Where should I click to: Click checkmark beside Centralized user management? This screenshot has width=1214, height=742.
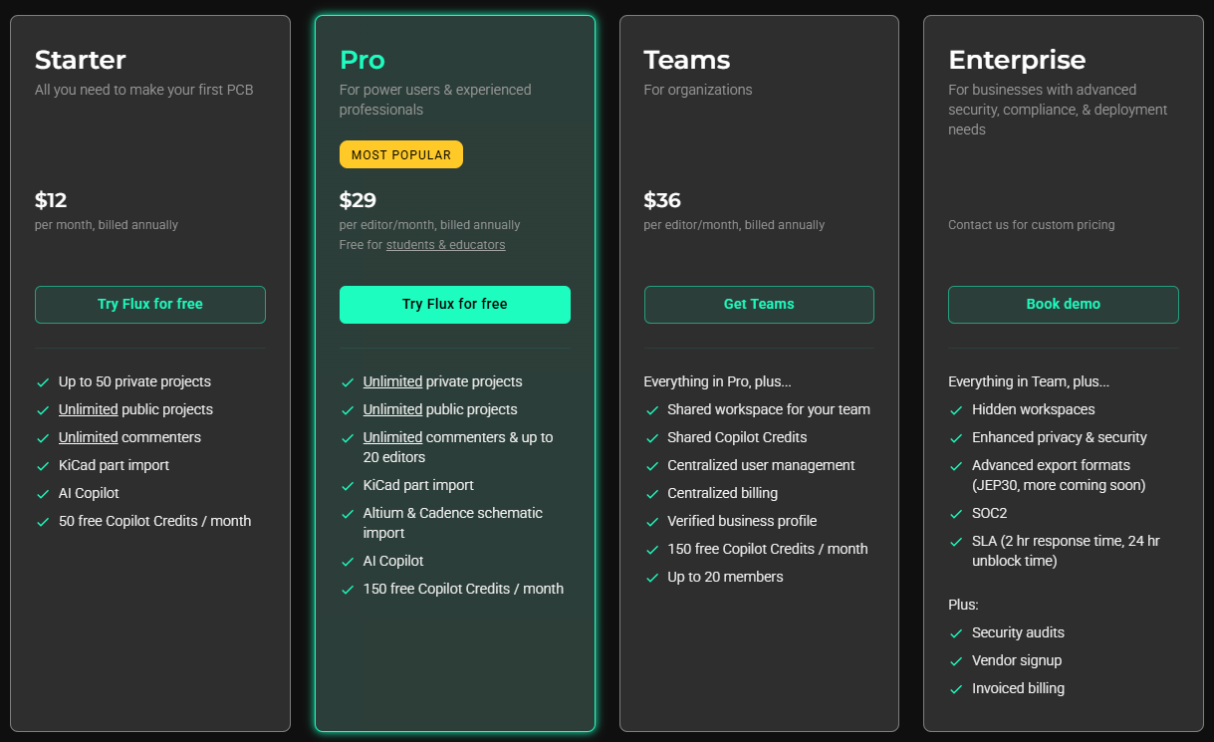click(652, 466)
